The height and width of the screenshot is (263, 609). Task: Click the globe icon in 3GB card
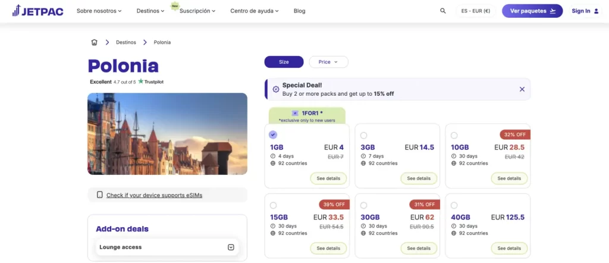363,163
